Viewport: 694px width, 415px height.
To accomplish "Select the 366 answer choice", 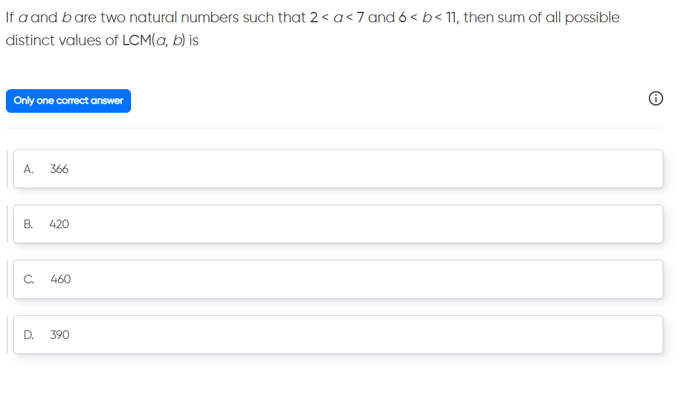I will [59, 168].
